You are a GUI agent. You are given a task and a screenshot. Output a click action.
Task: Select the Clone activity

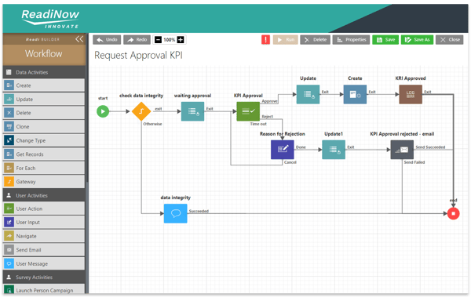click(44, 127)
